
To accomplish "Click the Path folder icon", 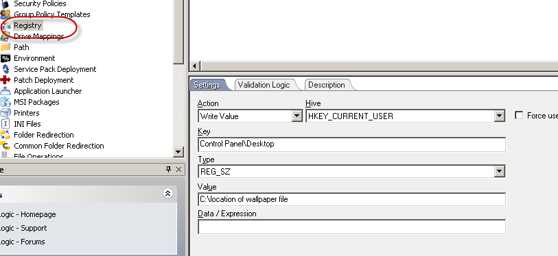I will [x=5, y=47].
